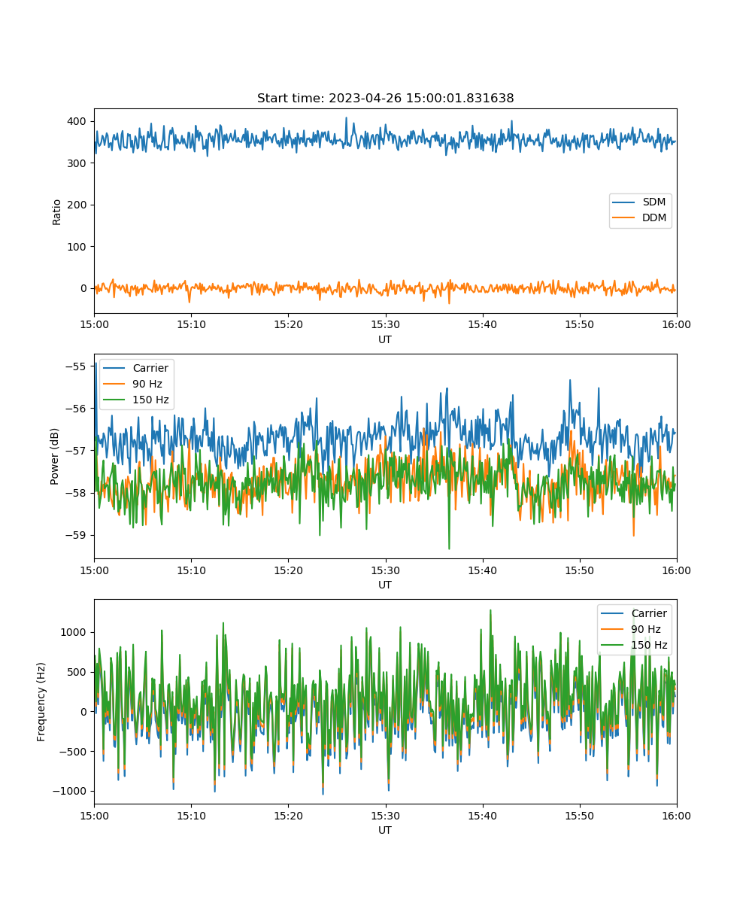This screenshot has width=752, height=903.
Task: Click the 15:10 tick under the Ratio plot
Action: (191, 324)
